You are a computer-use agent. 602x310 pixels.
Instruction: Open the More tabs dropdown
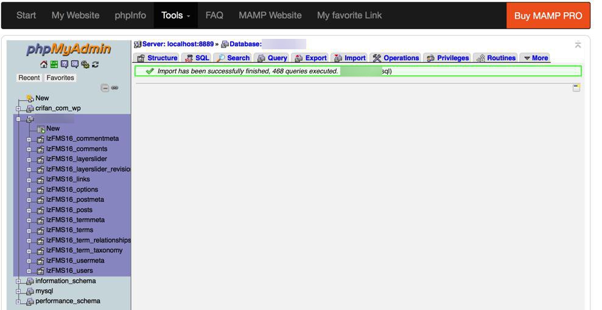(x=535, y=58)
